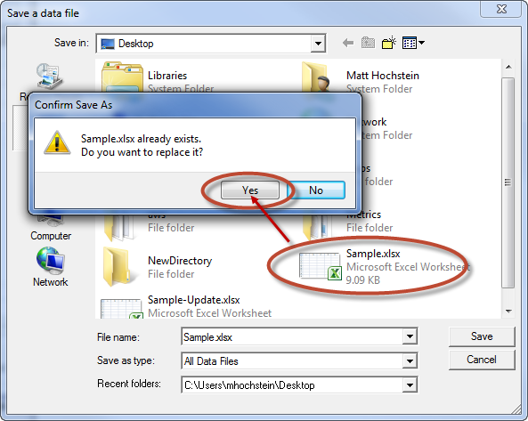Select the Sample.xlsx file name text
Image resolution: width=528 pixels, height=421 pixels.
click(373, 254)
